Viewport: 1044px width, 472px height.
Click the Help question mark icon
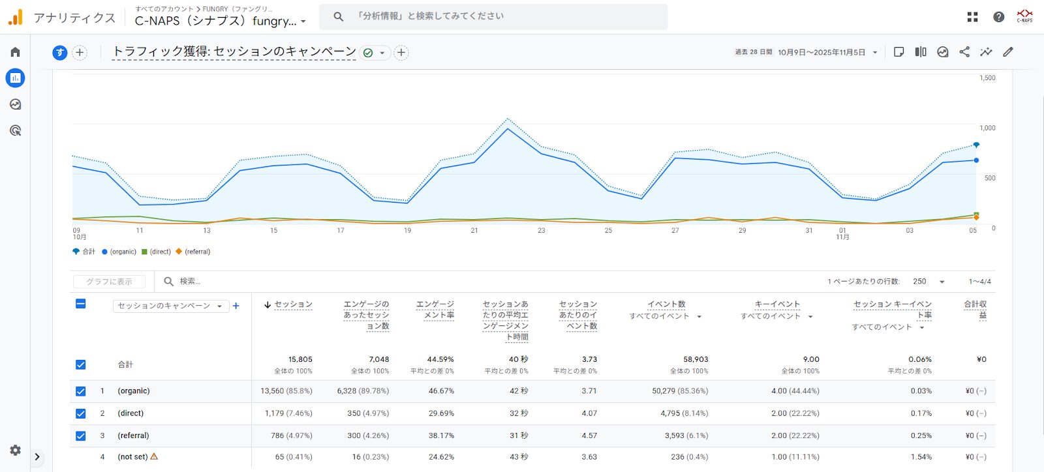pos(998,17)
